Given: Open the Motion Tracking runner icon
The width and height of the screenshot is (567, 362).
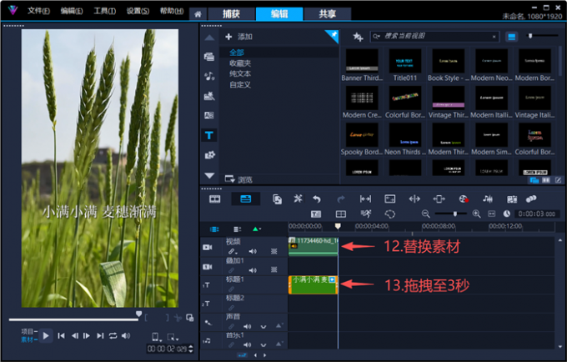Looking at the screenshot, I should pos(365,214).
